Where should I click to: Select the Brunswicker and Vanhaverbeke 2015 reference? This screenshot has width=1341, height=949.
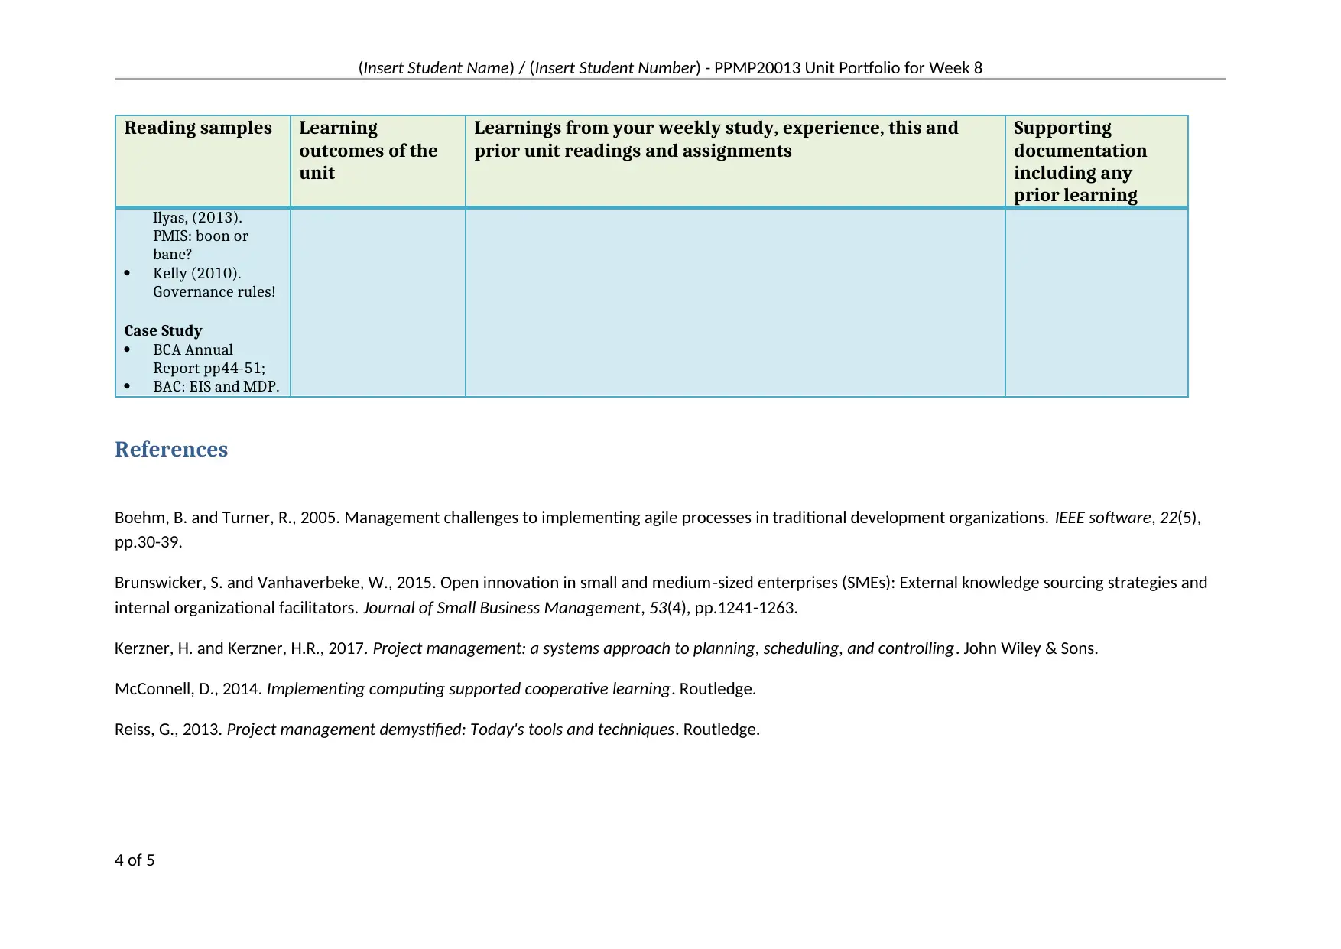[x=661, y=595]
